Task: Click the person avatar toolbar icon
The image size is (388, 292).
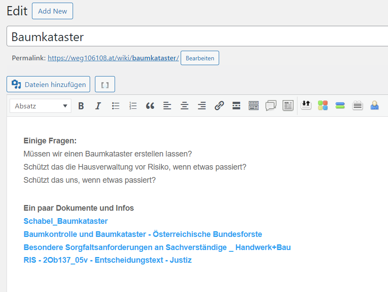Action: (x=374, y=105)
